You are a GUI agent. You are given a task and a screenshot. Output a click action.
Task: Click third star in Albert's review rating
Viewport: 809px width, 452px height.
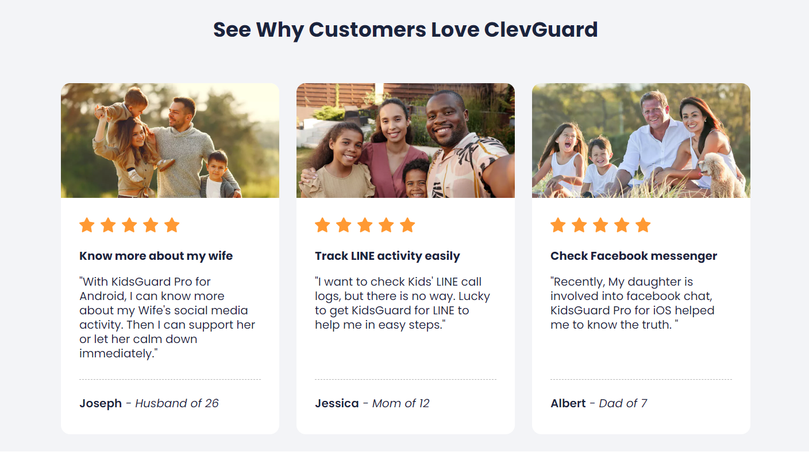(x=600, y=225)
